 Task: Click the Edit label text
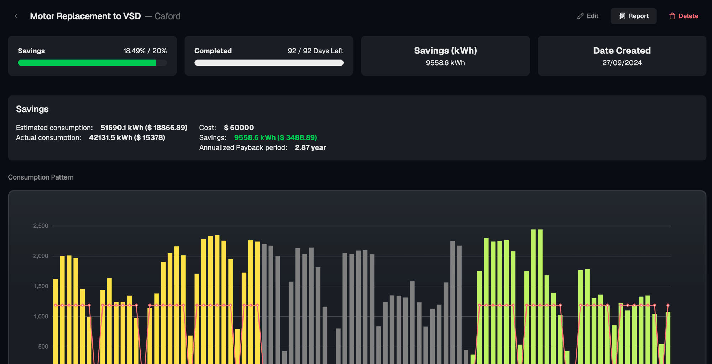pyautogui.click(x=592, y=16)
